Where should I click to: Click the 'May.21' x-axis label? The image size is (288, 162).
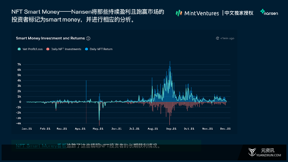tap(98, 129)
